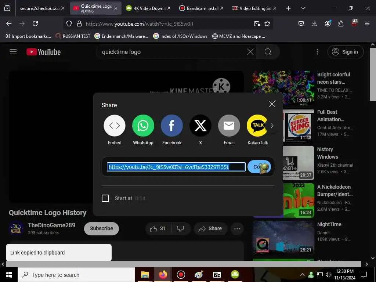Open TheDinoGame289 channel name link
376x282 pixels.
51,225
